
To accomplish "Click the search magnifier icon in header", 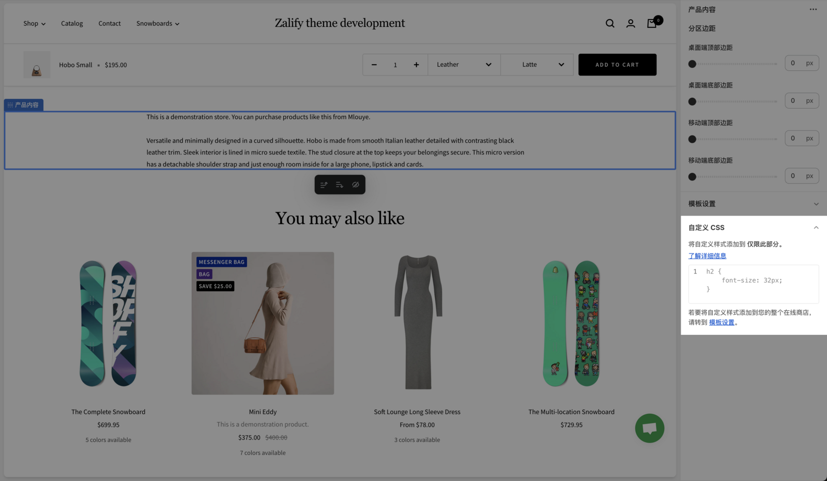I will point(610,24).
